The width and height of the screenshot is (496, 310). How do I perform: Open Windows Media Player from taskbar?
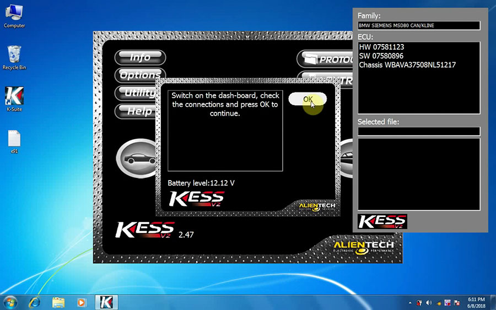click(x=82, y=302)
